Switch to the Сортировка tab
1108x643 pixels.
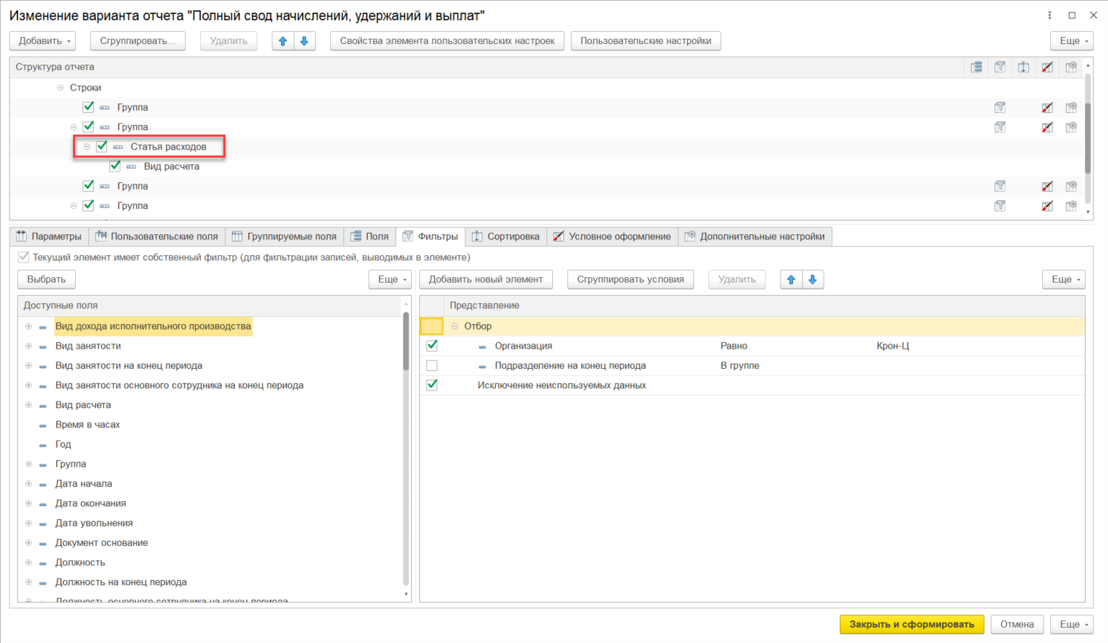[506, 237]
